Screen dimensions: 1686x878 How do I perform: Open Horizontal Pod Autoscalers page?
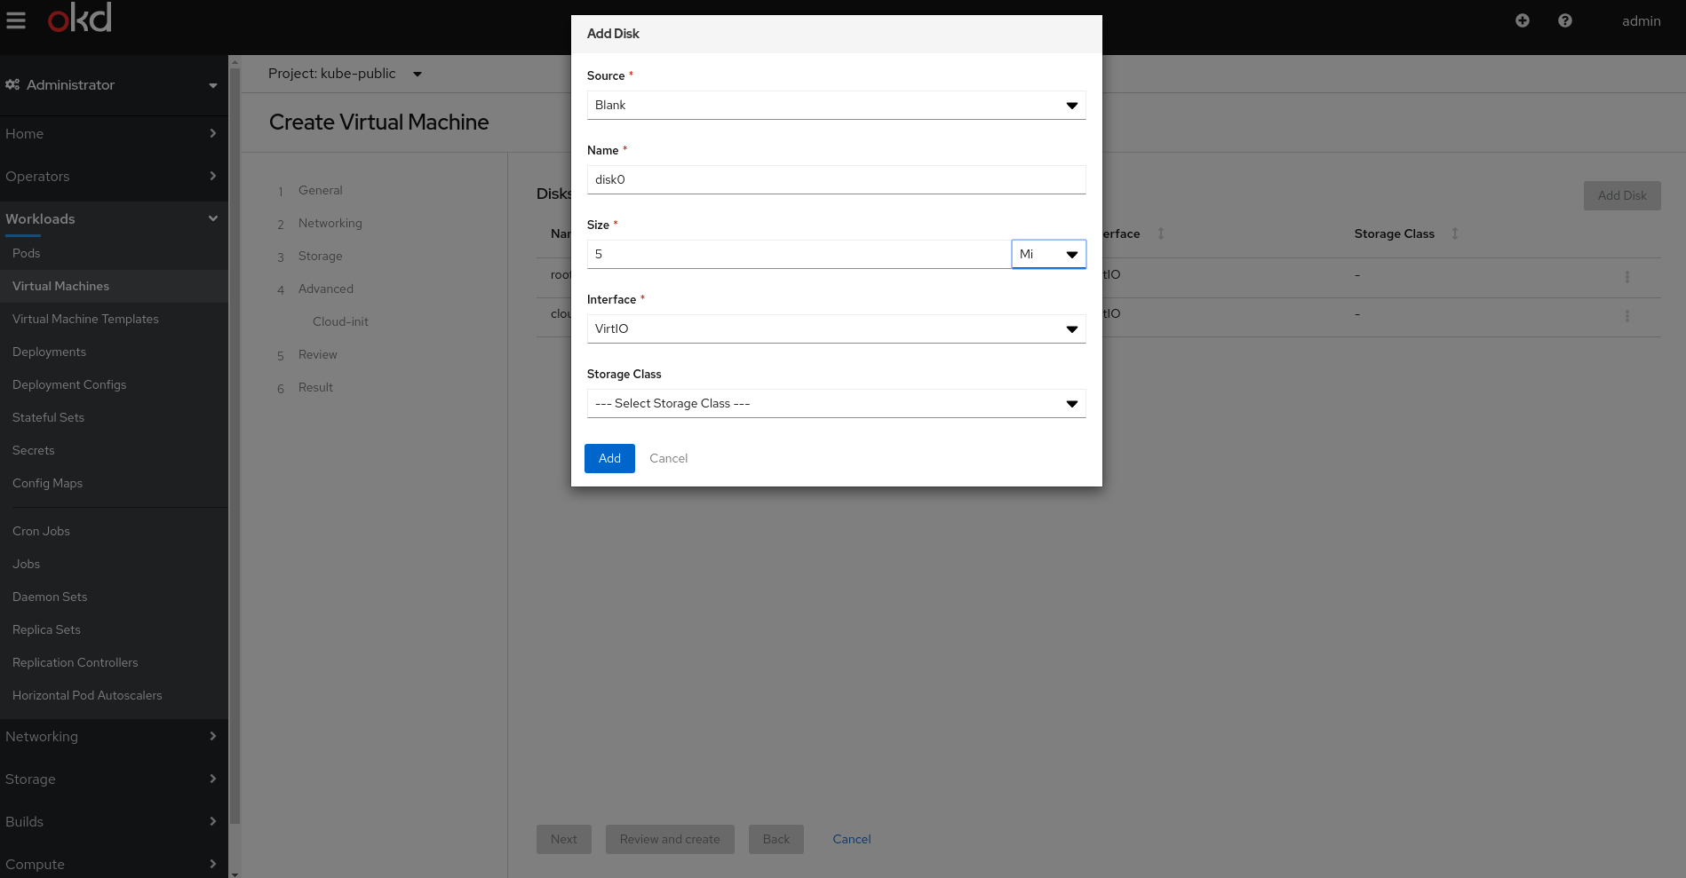87,695
